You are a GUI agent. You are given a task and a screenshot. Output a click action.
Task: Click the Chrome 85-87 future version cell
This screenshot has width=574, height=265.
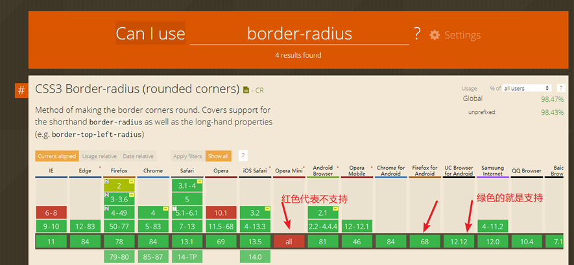coord(153,257)
